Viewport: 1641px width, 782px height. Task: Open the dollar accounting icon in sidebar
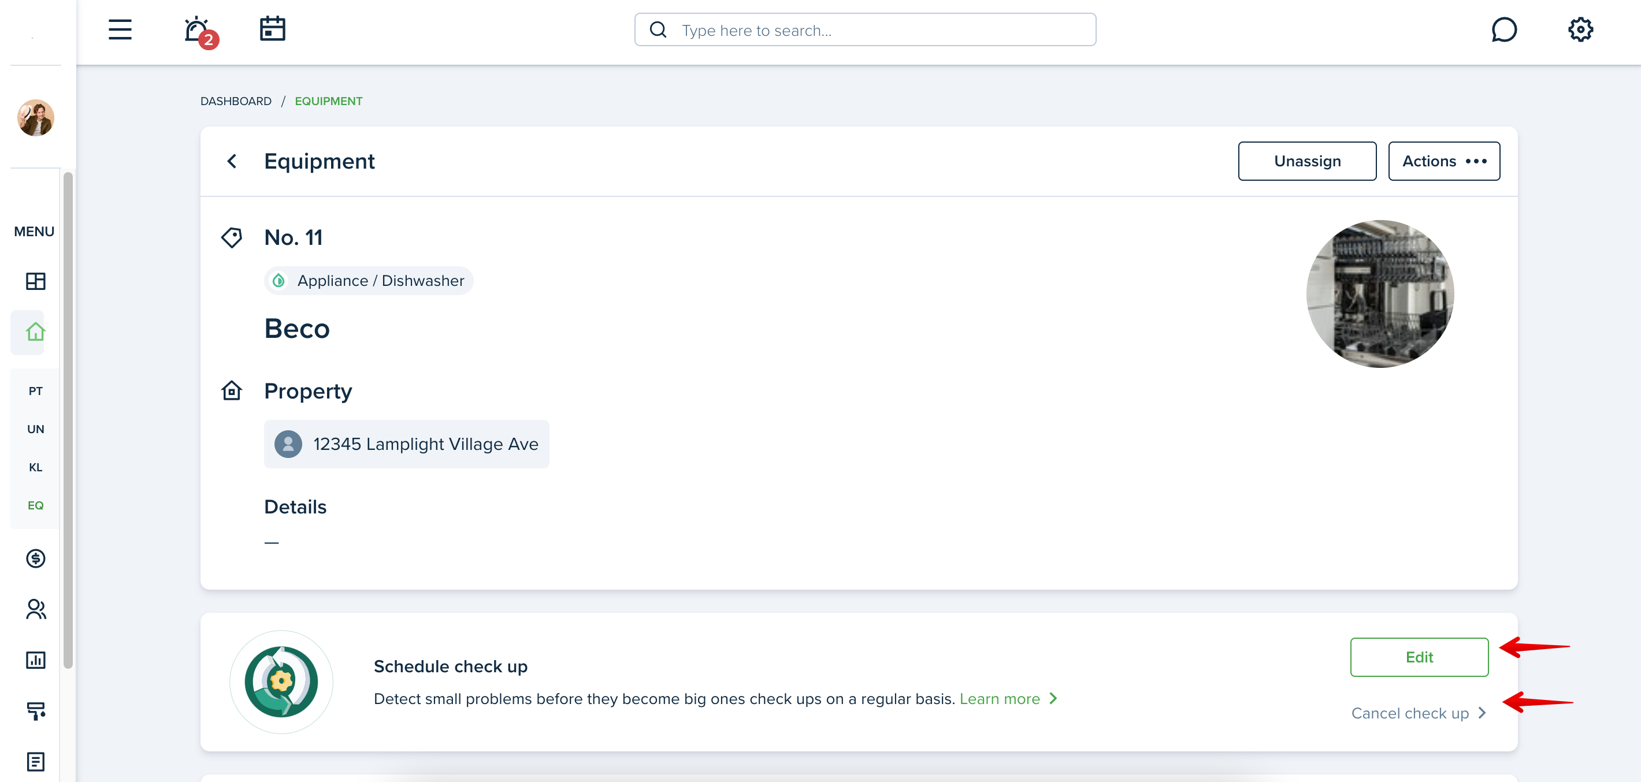click(x=36, y=558)
